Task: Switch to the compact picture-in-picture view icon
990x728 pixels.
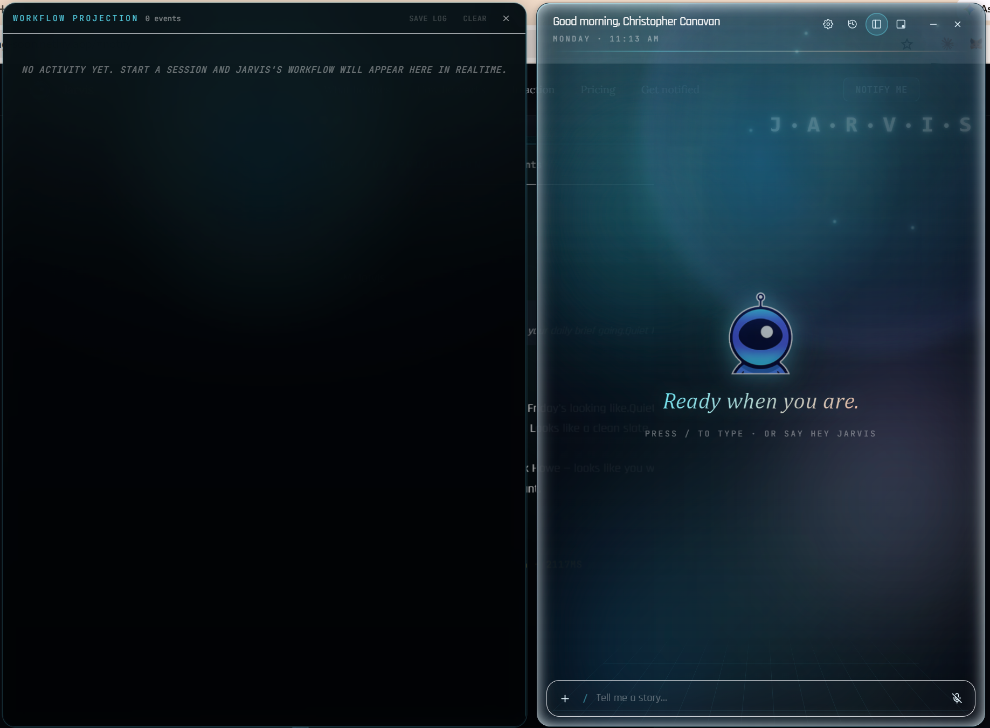Action: tap(901, 24)
